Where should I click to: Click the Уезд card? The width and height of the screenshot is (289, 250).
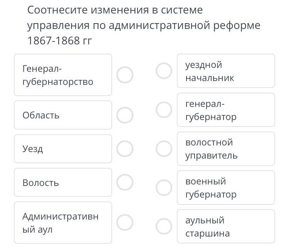[x=63, y=149]
